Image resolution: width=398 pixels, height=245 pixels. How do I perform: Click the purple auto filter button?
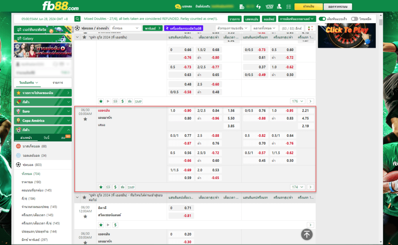click(184, 28)
